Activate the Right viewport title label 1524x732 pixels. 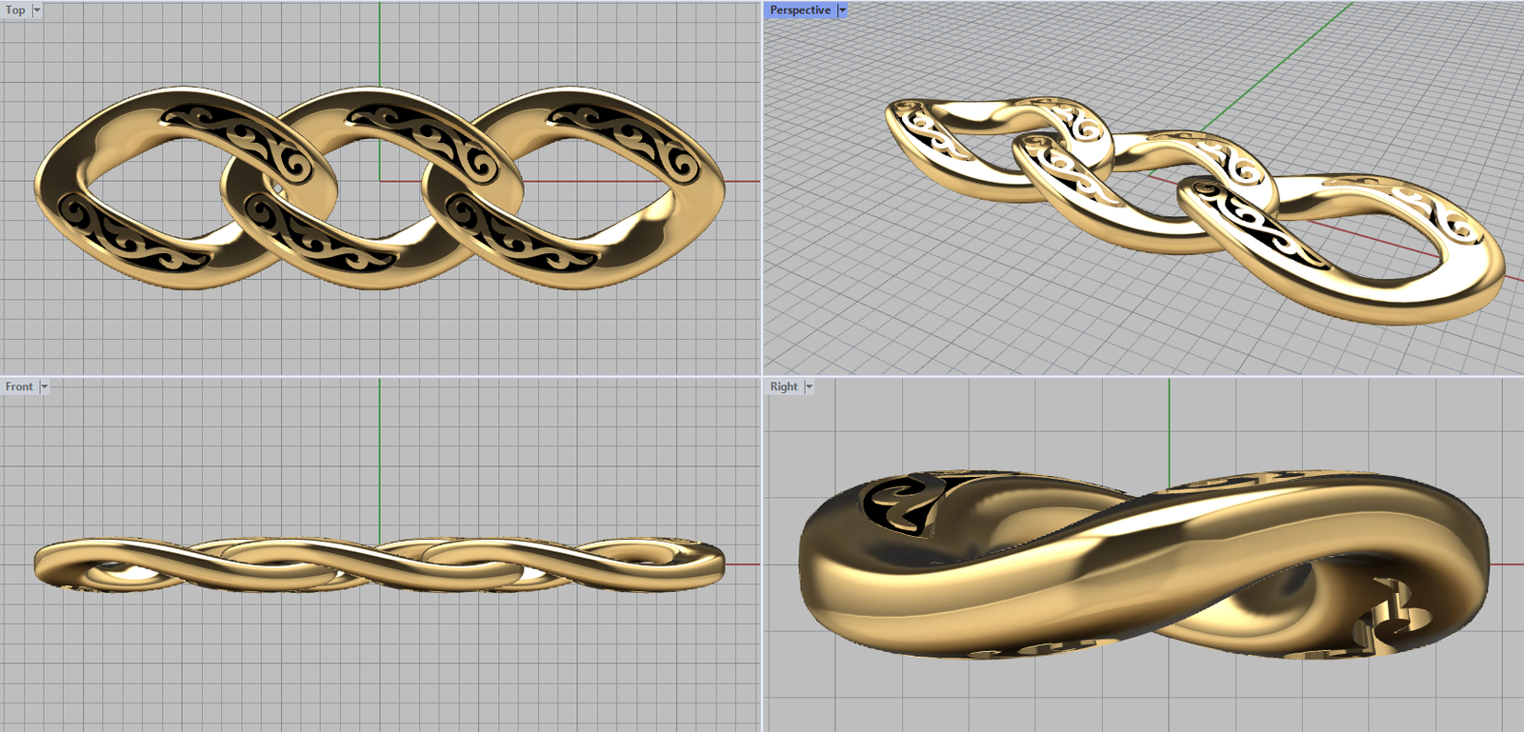coord(783,387)
